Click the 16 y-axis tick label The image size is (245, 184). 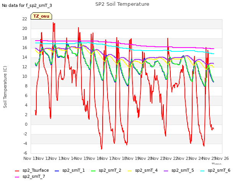tap(24, 48)
